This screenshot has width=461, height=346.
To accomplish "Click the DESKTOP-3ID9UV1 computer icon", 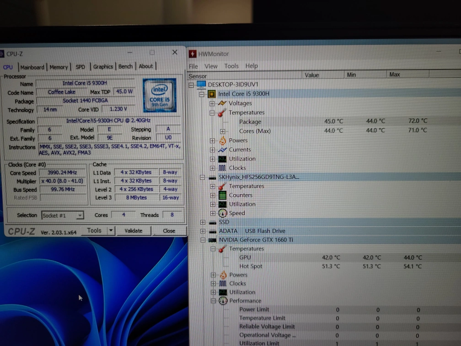I will coord(201,85).
